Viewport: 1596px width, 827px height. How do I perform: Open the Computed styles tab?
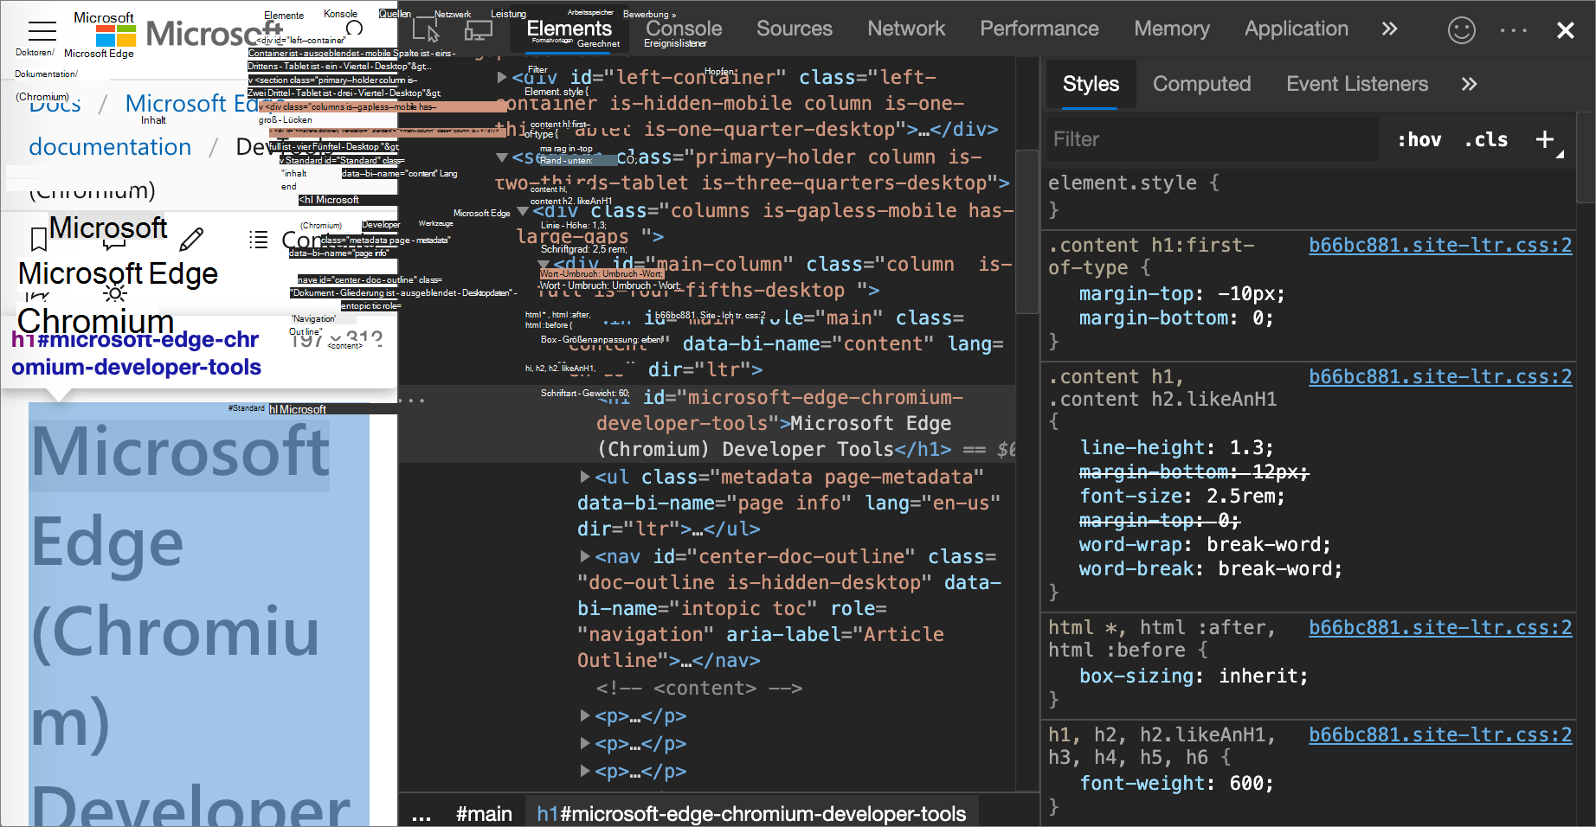tap(1201, 84)
